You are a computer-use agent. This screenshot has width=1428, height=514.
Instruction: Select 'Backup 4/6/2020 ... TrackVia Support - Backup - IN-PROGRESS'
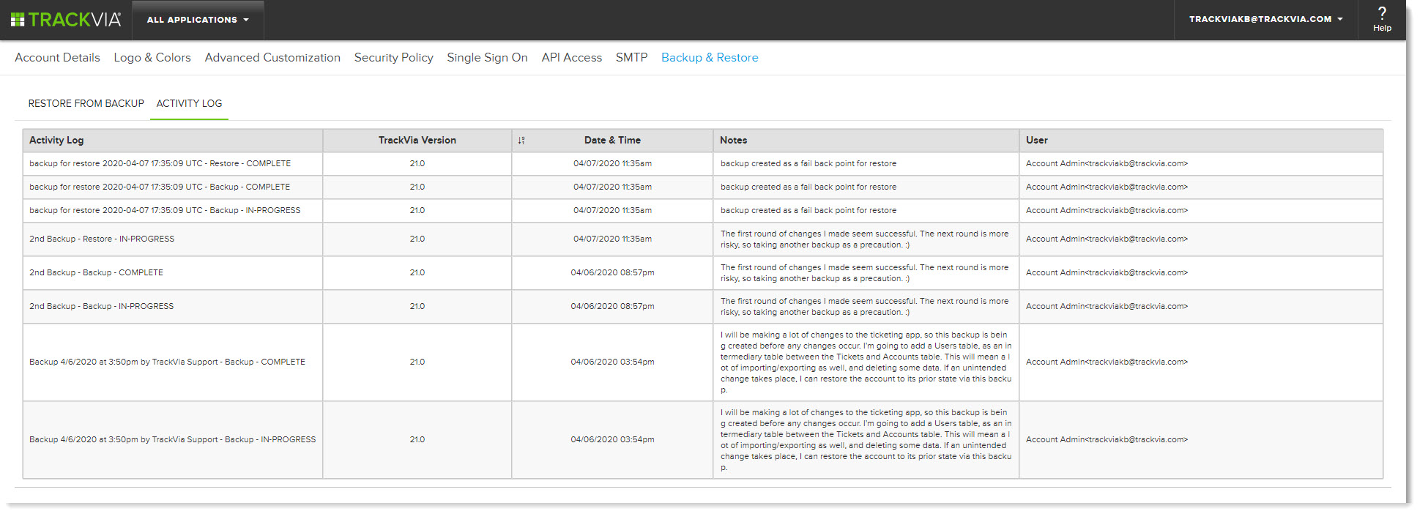click(x=173, y=440)
